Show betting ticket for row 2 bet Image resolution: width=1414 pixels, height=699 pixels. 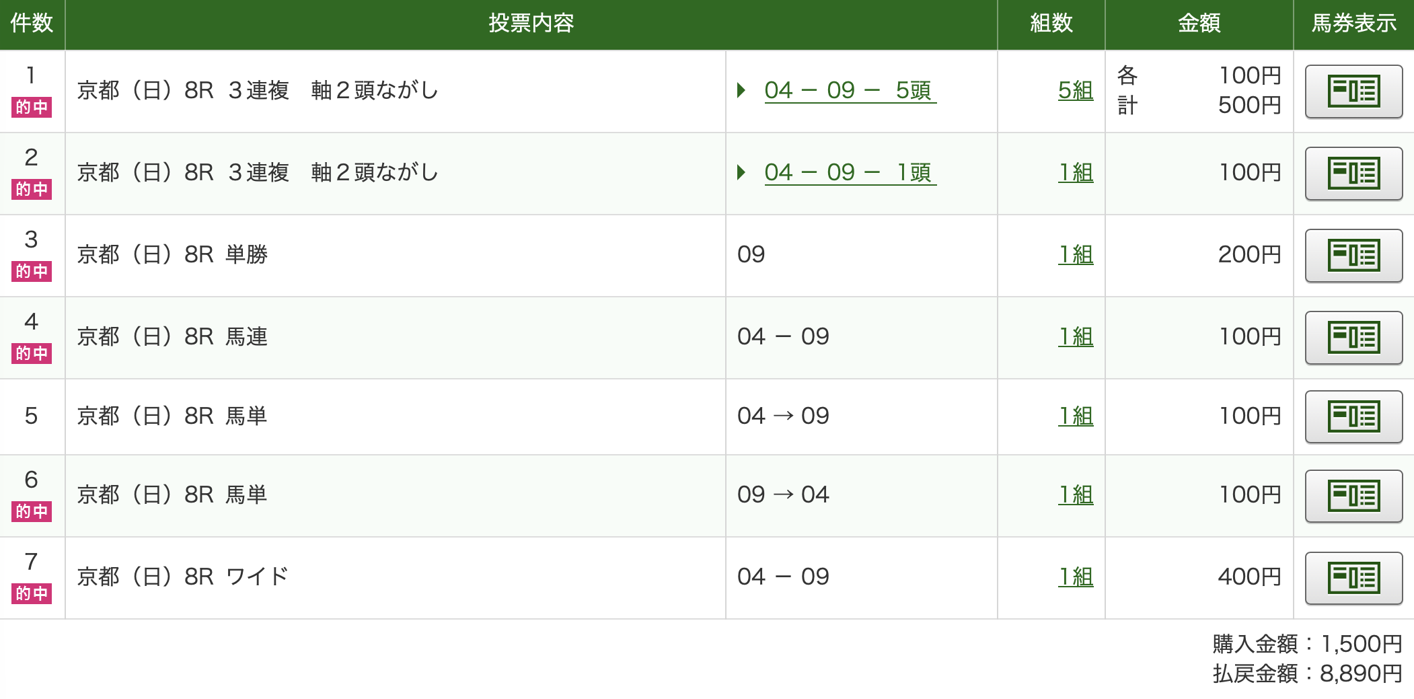(x=1353, y=174)
